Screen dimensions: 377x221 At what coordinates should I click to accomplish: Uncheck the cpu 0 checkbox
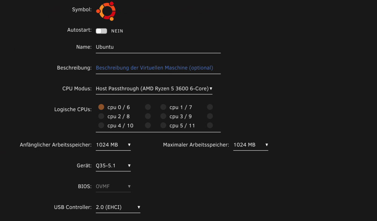coord(101,107)
